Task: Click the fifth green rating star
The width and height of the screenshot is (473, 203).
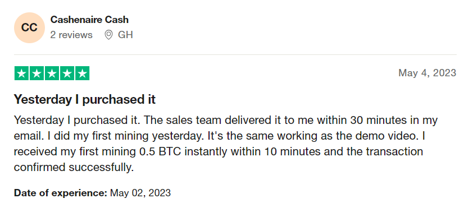Action: coord(82,73)
